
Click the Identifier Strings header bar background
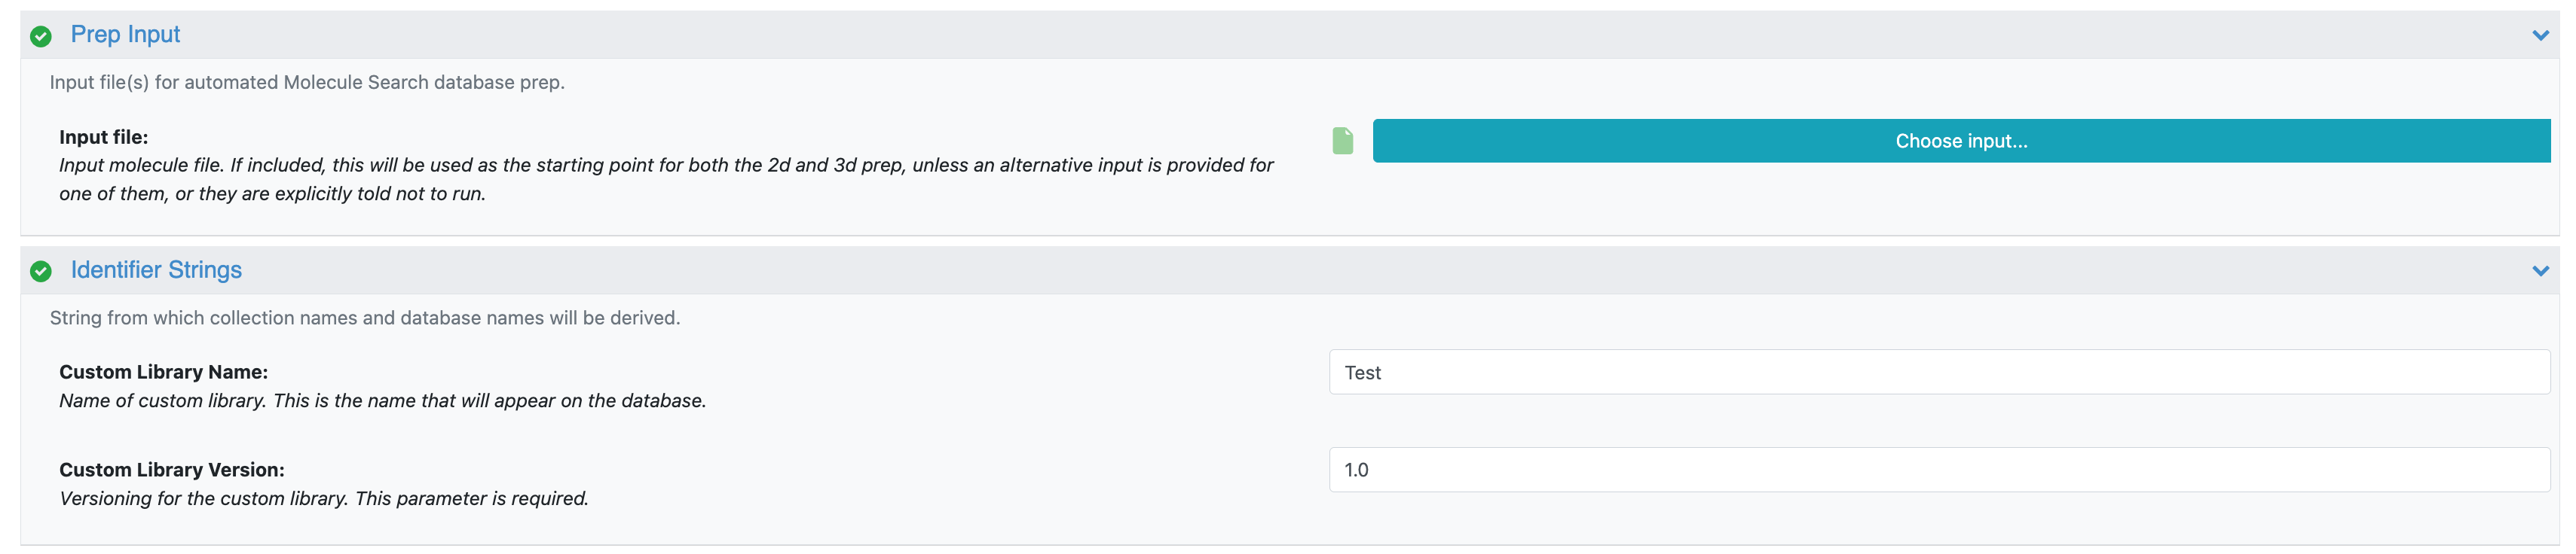pyautogui.click(x=1300, y=270)
